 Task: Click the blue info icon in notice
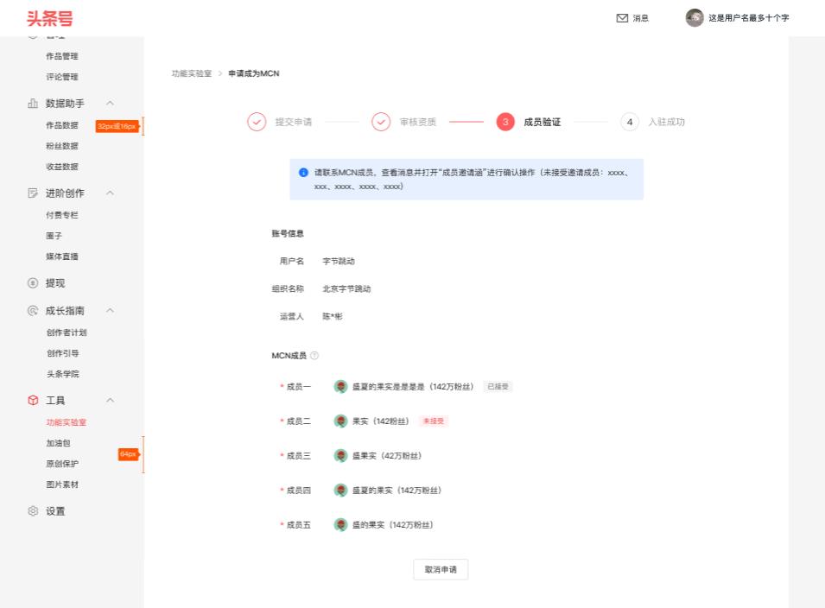[303, 174]
